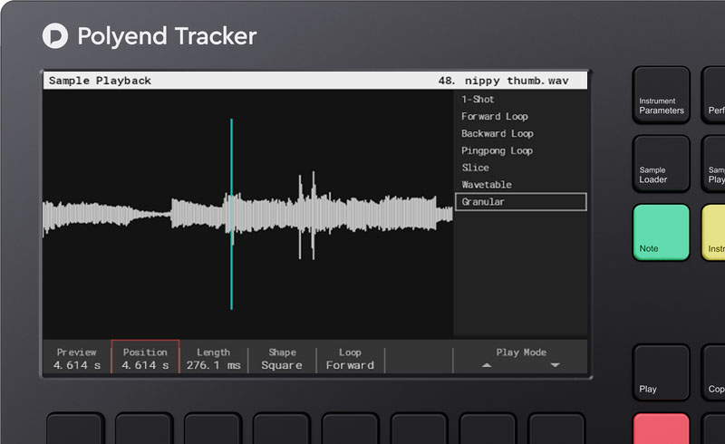The image size is (725, 444).
Task: Click screen button under Preview
Action: tap(75, 429)
